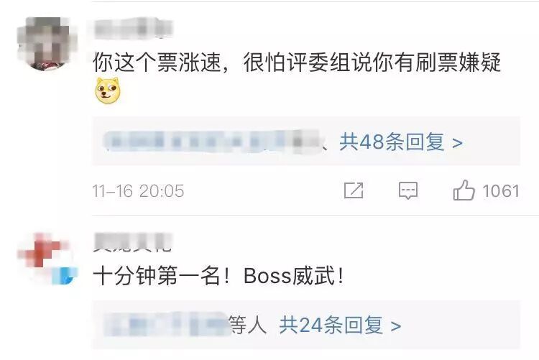Tap the comment 十分钟第一名！Boss威武！
The image size is (539, 360).
[x=218, y=276]
